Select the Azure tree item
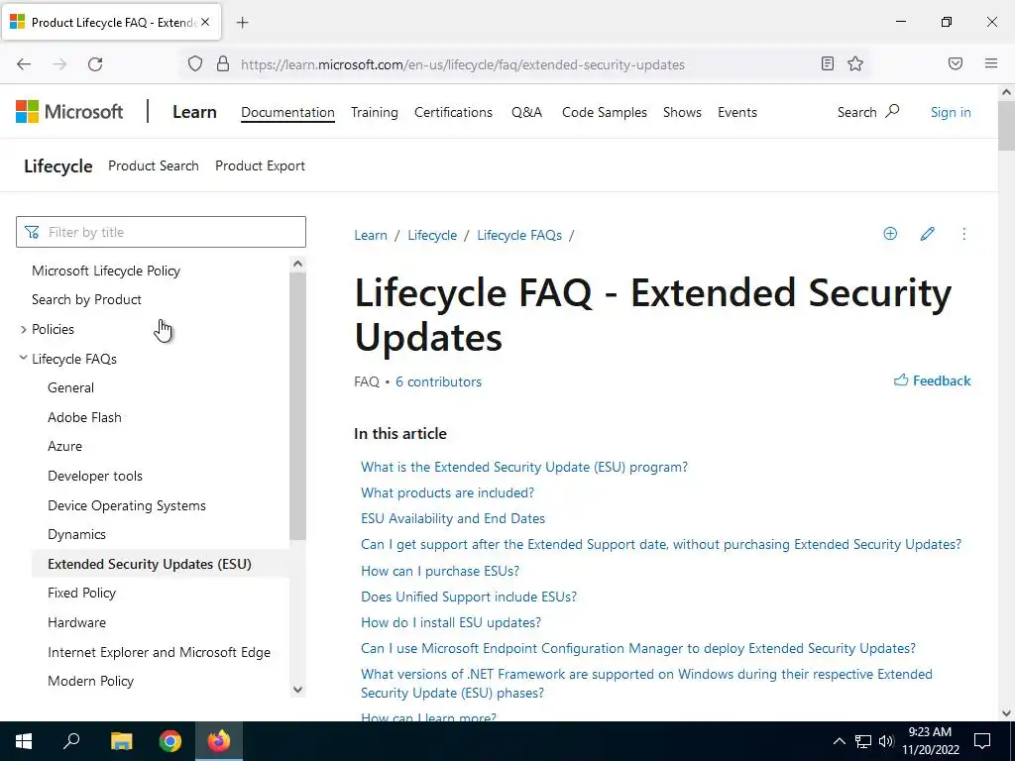The height and width of the screenshot is (761, 1015). (64, 447)
